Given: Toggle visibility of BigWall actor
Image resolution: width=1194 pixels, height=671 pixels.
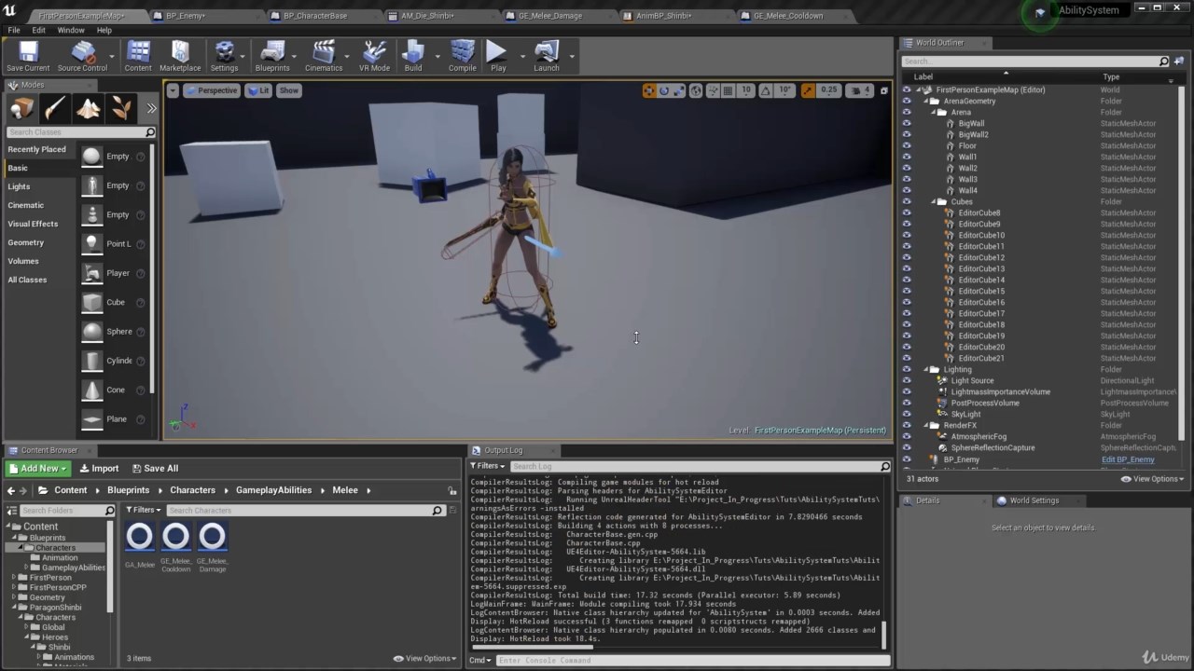Looking at the screenshot, I should point(907,123).
